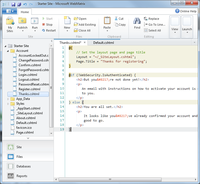The image size is (200, 184).
Task: Click Save All in quick access toolbar
Action: click(19, 5)
